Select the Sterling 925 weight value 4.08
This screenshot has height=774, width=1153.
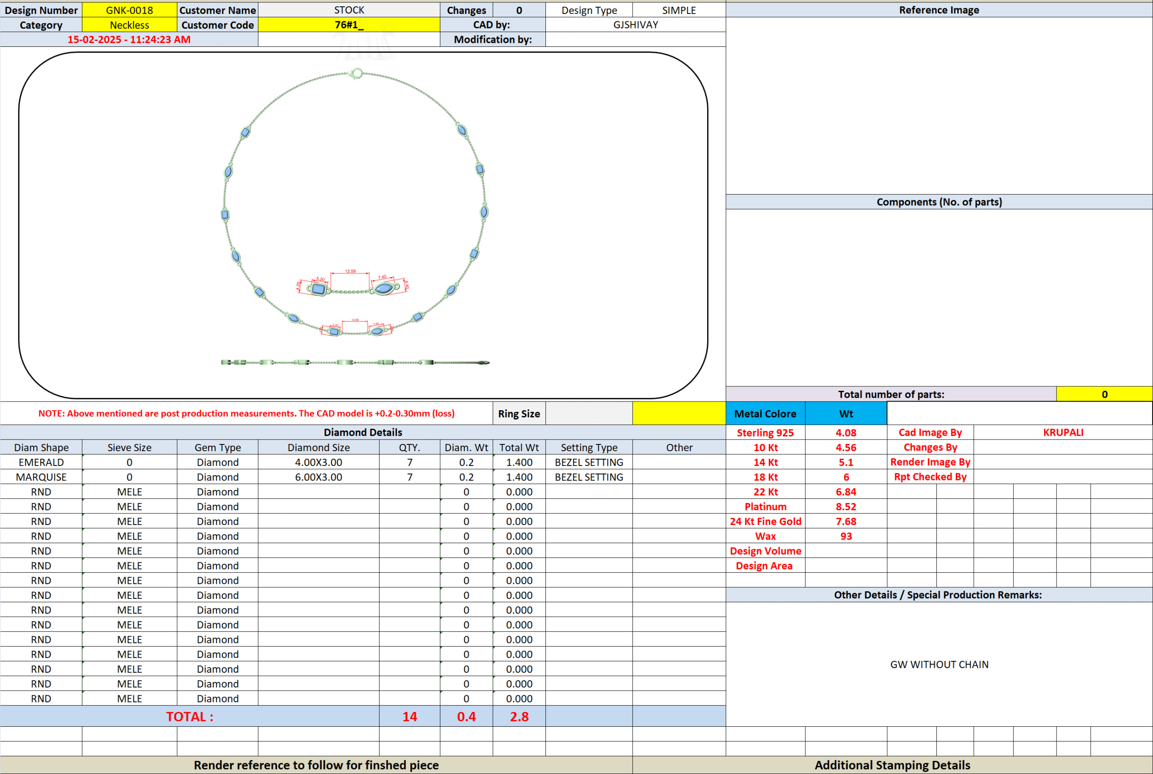(x=845, y=432)
